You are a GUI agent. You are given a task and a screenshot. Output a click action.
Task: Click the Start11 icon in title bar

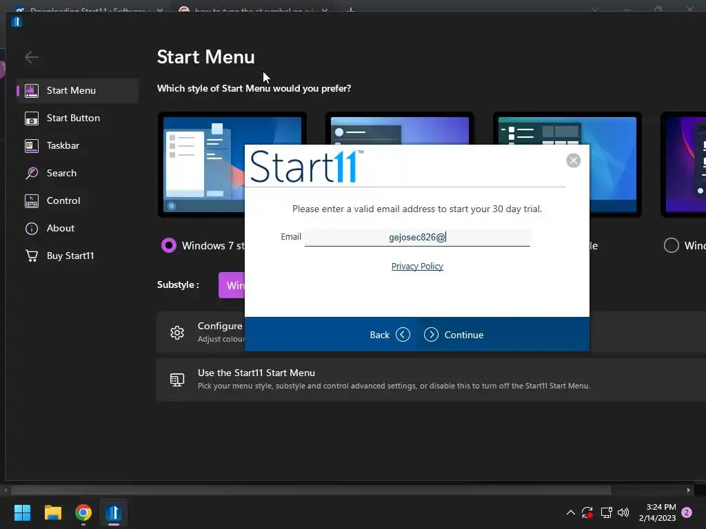pyautogui.click(x=17, y=21)
